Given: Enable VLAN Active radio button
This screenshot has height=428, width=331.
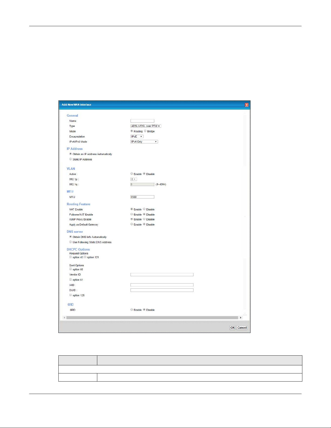Looking at the screenshot, I should tap(132, 174).
